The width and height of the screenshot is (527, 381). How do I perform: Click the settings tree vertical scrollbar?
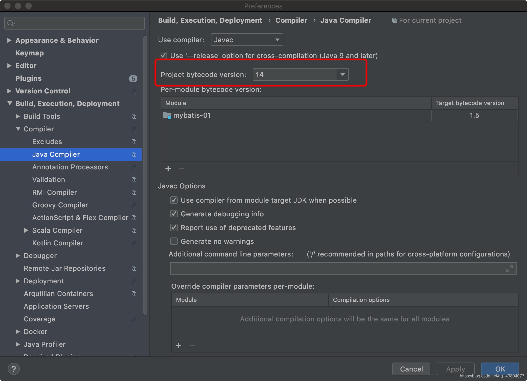pyautogui.click(x=145, y=175)
